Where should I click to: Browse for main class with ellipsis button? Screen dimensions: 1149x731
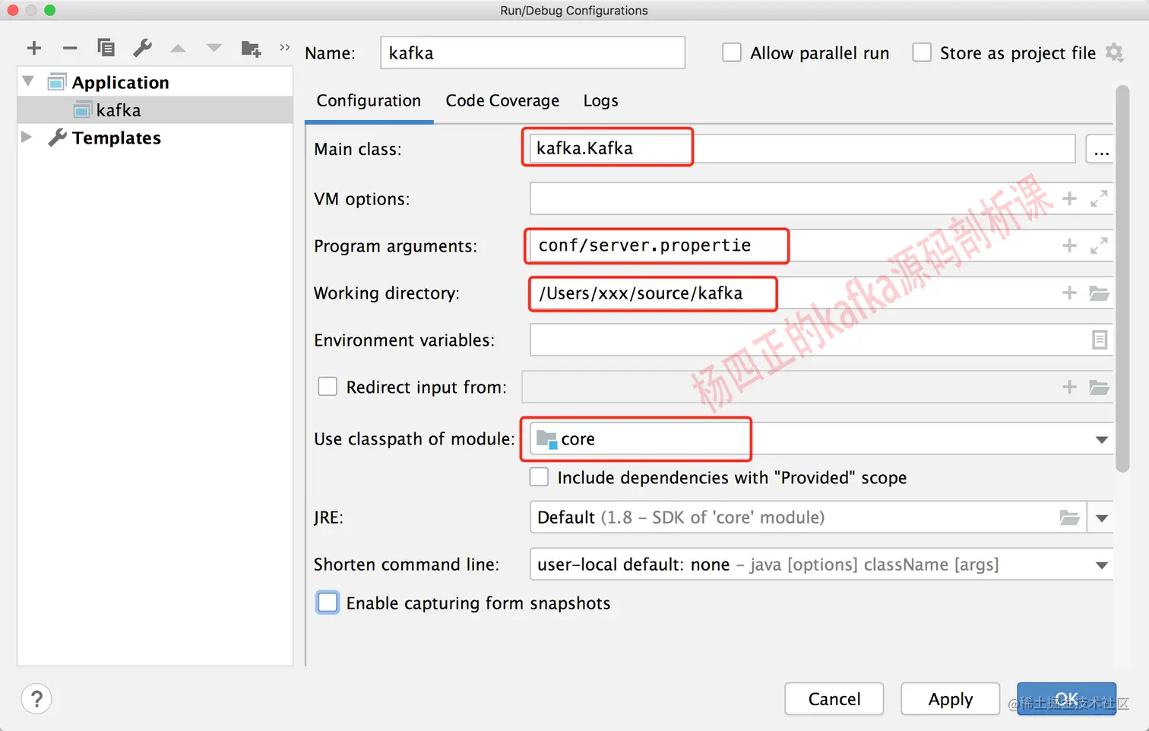tap(1101, 149)
